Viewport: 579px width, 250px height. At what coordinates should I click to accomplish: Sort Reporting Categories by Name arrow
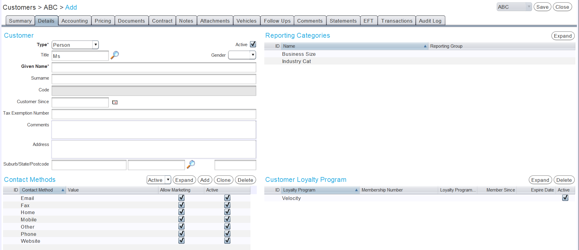425,46
